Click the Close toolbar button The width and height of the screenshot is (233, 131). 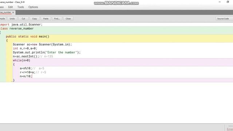point(68,19)
